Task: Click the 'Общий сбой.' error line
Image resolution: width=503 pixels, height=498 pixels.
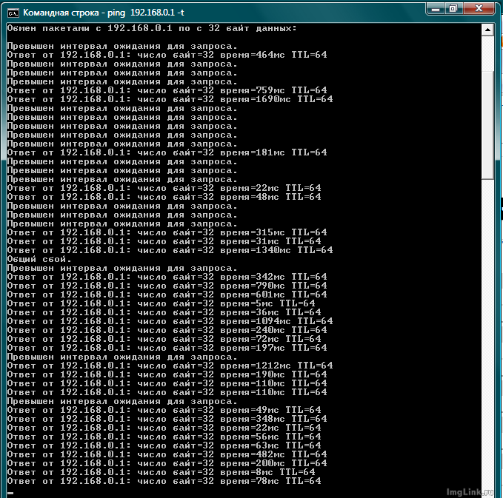Action: [x=39, y=259]
